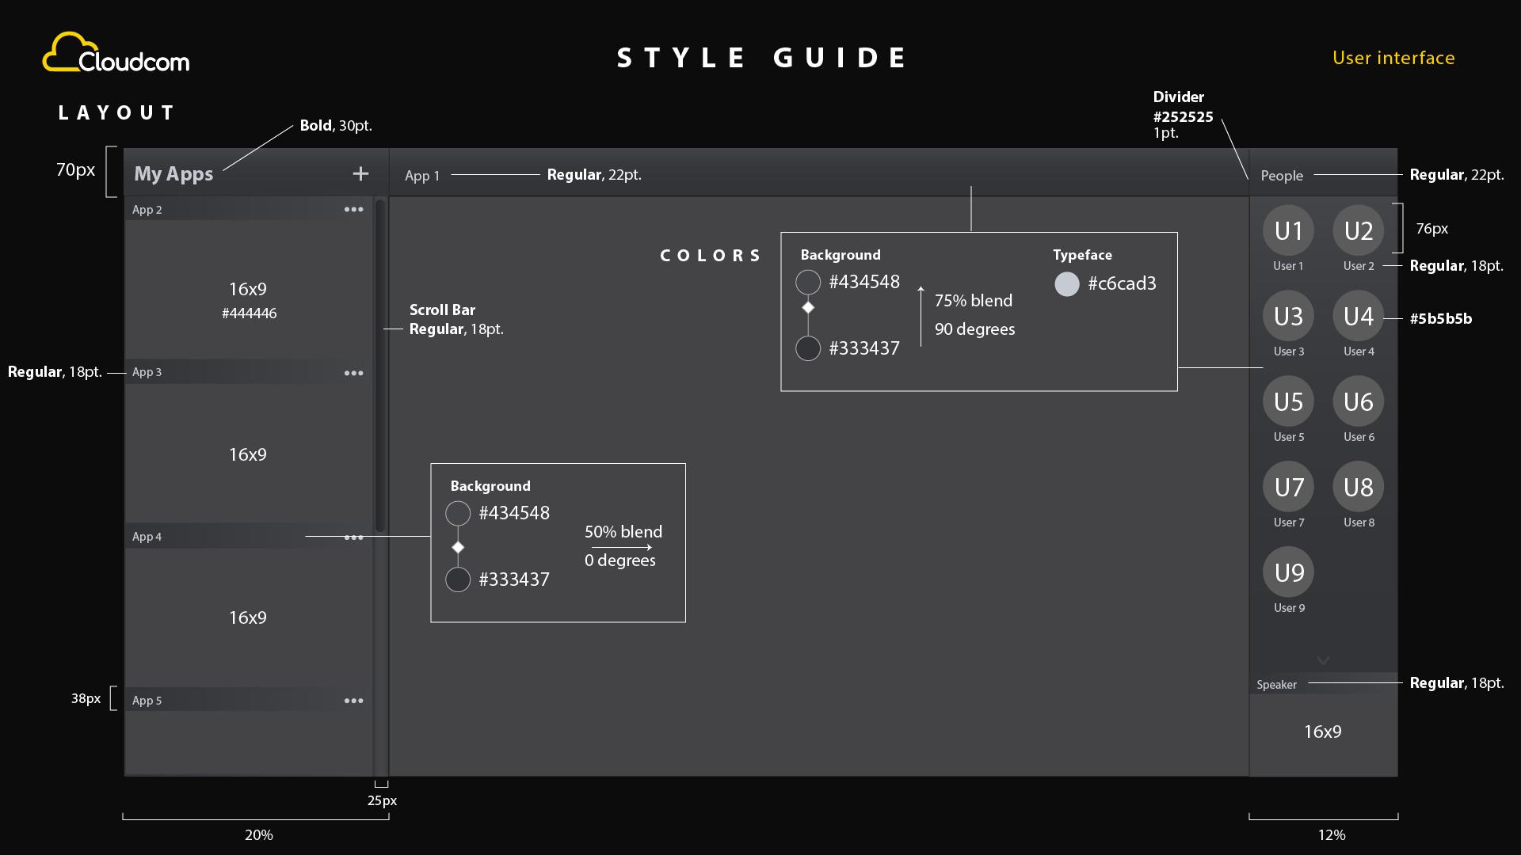This screenshot has width=1521, height=855.
Task: Click the #c6cad3 typeface color swatch
Action: pyautogui.click(x=1066, y=283)
